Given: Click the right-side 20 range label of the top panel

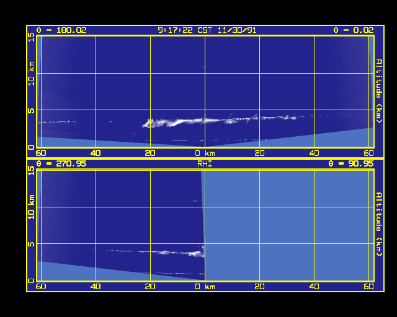Looking at the screenshot, I should click(259, 153).
